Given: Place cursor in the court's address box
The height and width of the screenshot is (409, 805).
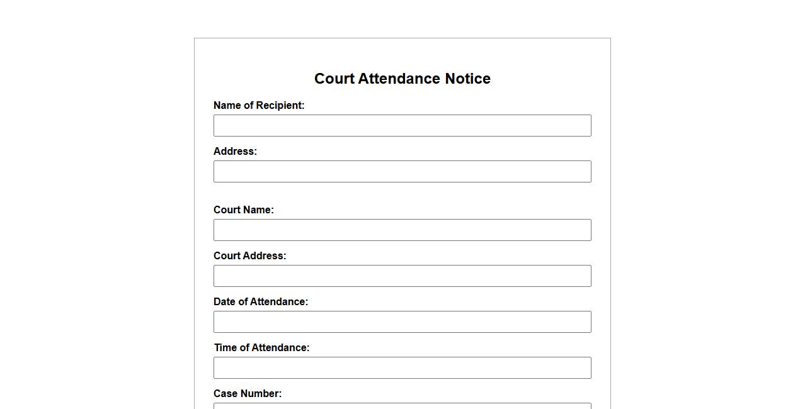Looking at the screenshot, I should coord(402,276).
